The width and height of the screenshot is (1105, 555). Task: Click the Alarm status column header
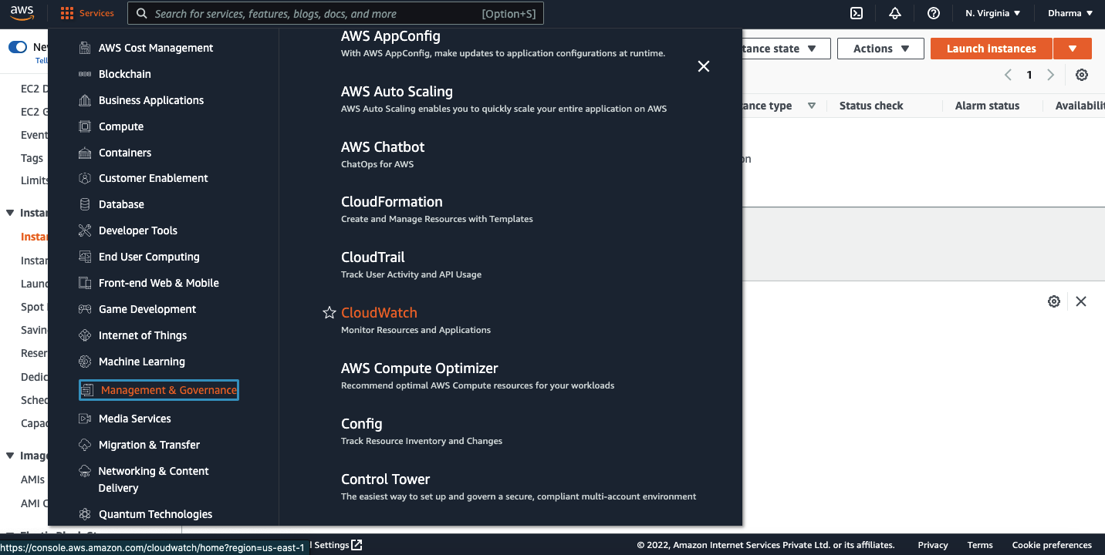pyautogui.click(x=987, y=106)
